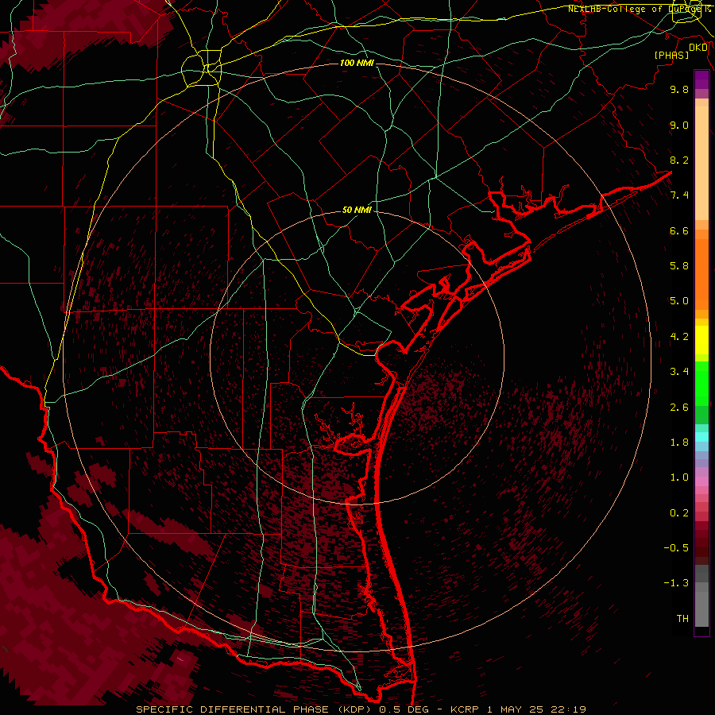
Task: Pick the cyan segment of the color bar
Action: pos(701,437)
